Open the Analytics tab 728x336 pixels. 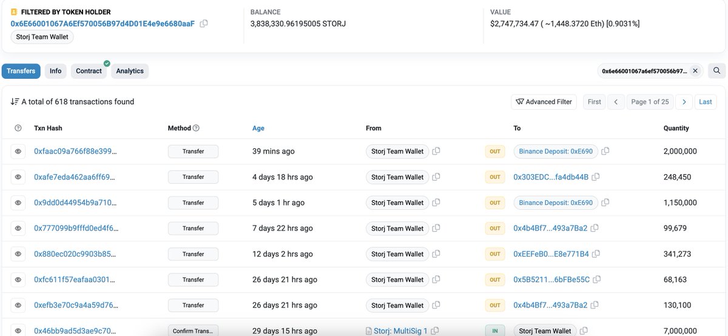(x=130, y=71)
